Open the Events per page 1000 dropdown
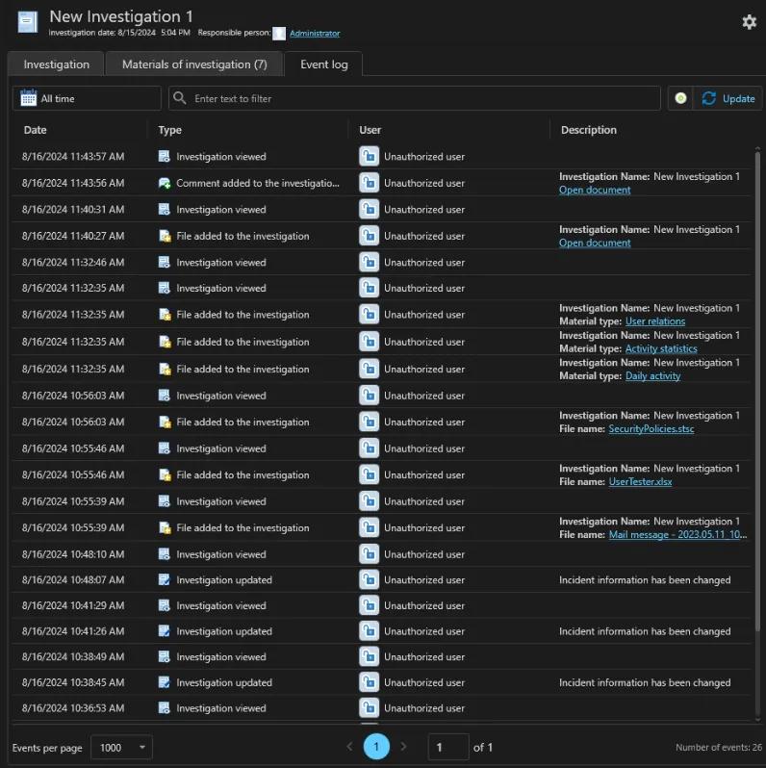The image size is (766, 768). [121, 748]
